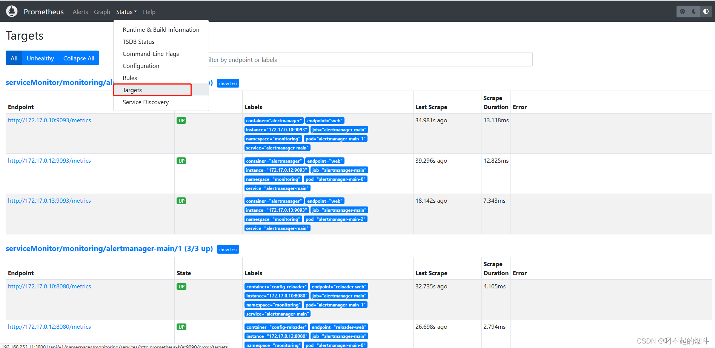Show All targets filter button
715x348 pixels.
tap(14, 58)
